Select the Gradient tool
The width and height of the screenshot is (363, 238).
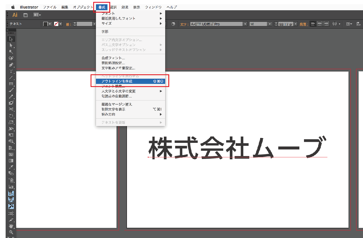(11, 161)
